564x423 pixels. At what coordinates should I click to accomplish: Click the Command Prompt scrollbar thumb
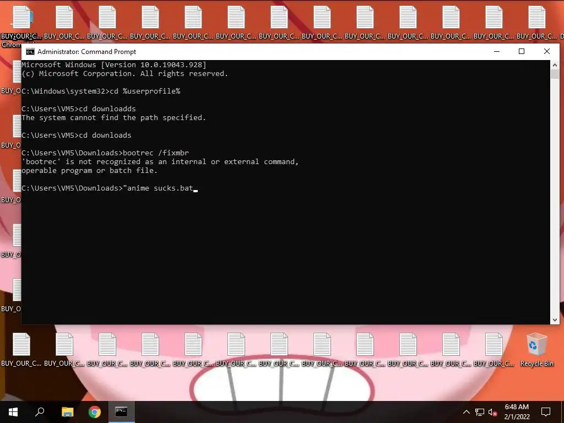[x=555, y=74]
